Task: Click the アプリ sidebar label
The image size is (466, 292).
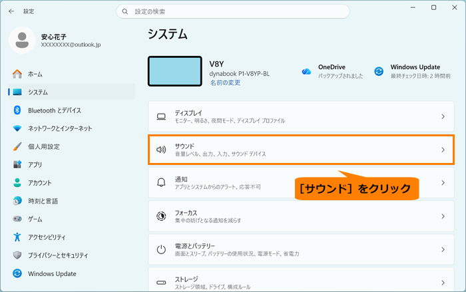Action: pyautogui.click(x=35, y=164)
